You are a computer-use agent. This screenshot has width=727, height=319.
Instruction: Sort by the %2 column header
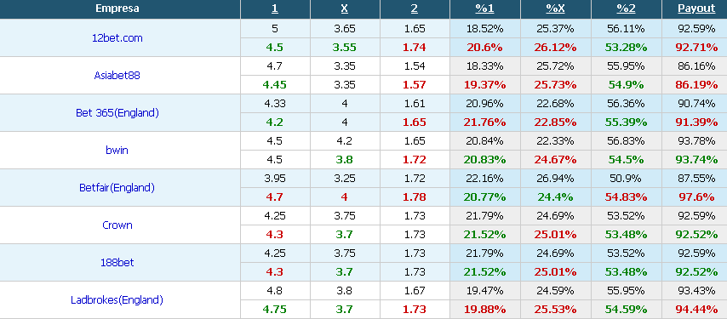click(626, 9)
